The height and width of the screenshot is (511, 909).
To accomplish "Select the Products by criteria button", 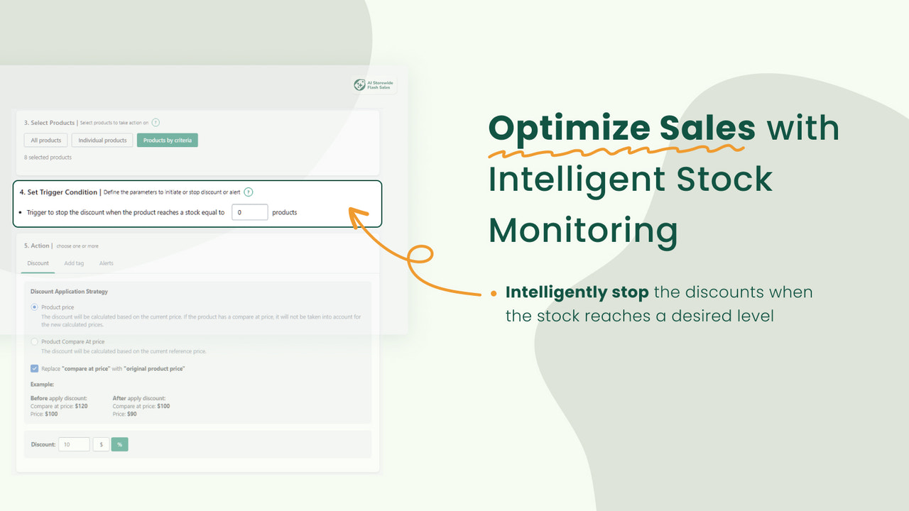I will pyautogui.click(x=168, y=141).
